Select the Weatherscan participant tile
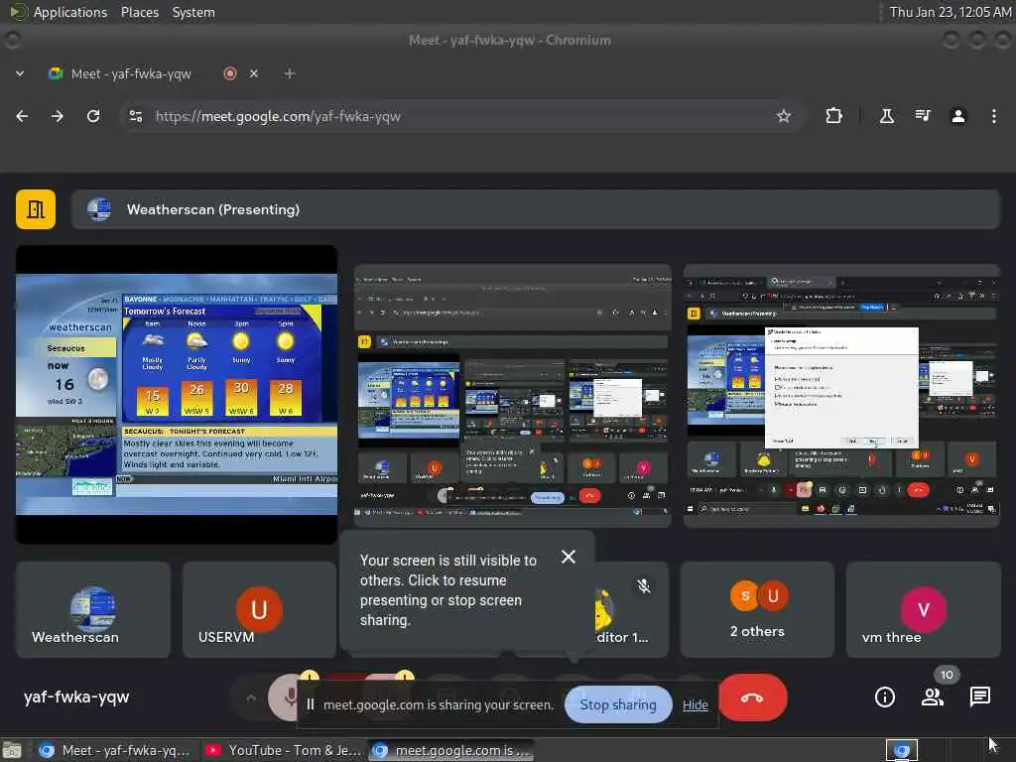Viewport: 1016px width, 762px height. [93, 610]
